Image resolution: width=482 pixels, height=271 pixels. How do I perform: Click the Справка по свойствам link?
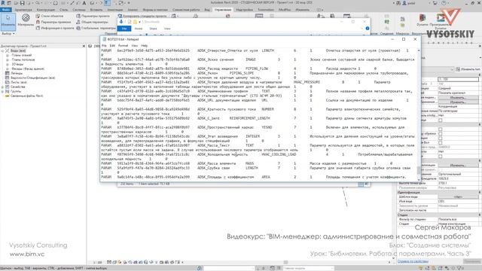[413, 261]
